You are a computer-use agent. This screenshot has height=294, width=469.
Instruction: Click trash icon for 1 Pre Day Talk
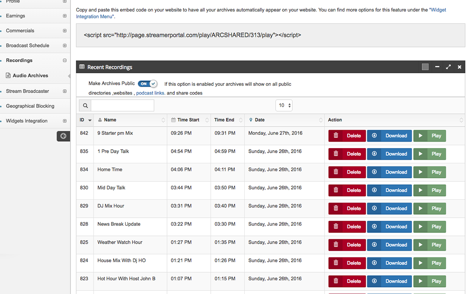click(x=336, y=154)
